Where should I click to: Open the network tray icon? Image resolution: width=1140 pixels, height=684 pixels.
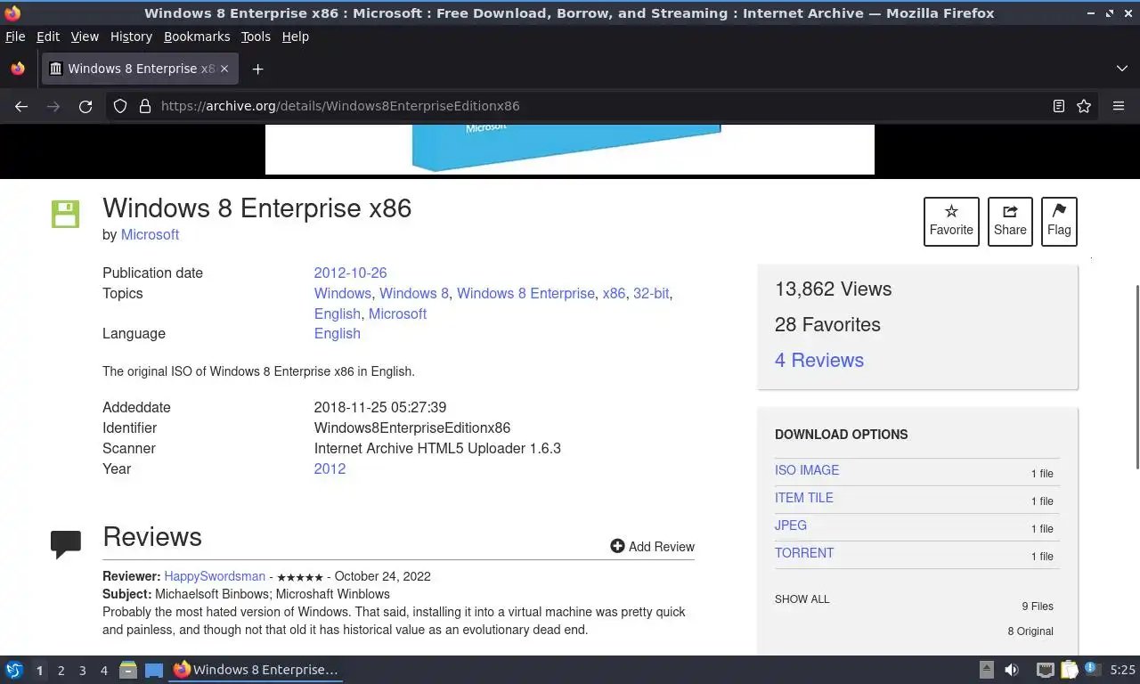point(1046,670)
